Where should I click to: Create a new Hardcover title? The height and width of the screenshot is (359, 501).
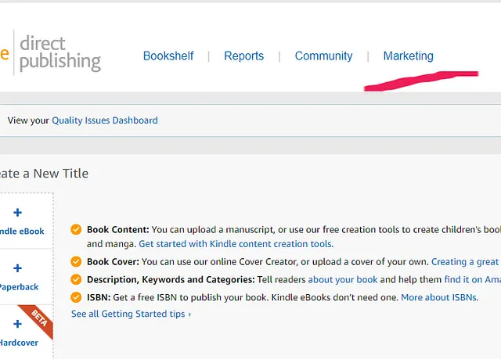coord(19,343)
